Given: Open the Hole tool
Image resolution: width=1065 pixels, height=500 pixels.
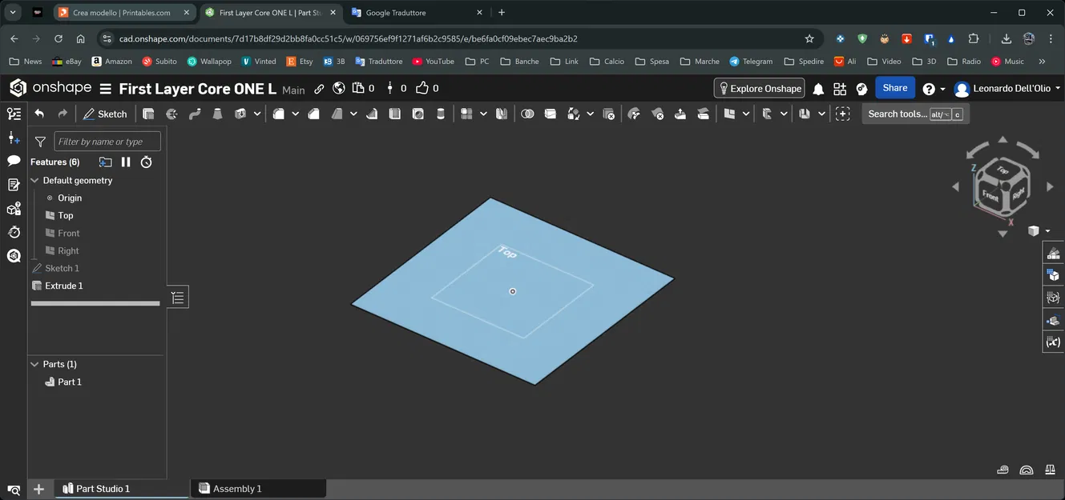Looking at the screenshot, I should tap(418, 114).
